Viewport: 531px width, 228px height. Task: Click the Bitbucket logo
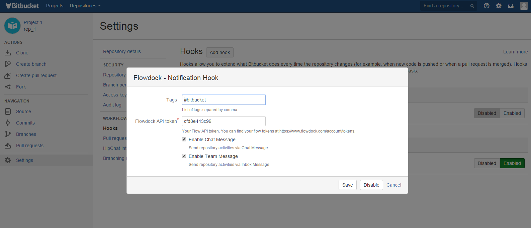(22, 6)
